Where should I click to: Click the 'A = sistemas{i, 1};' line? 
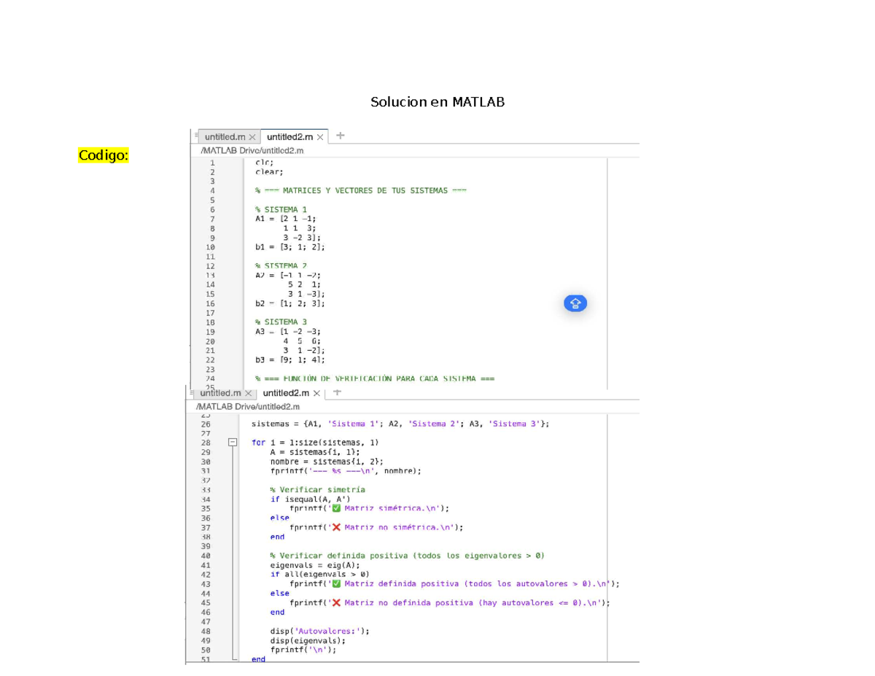click(x=315, y=452)
